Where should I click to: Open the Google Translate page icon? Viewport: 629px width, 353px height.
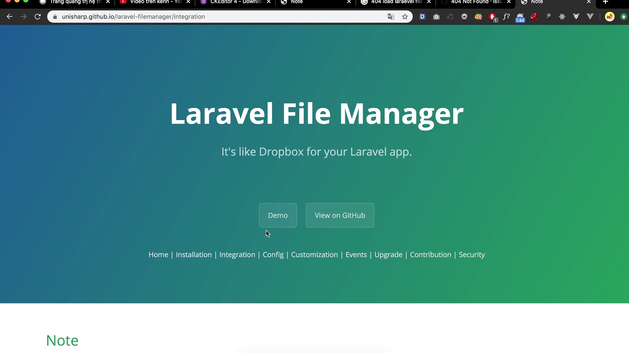click(391, 17)
